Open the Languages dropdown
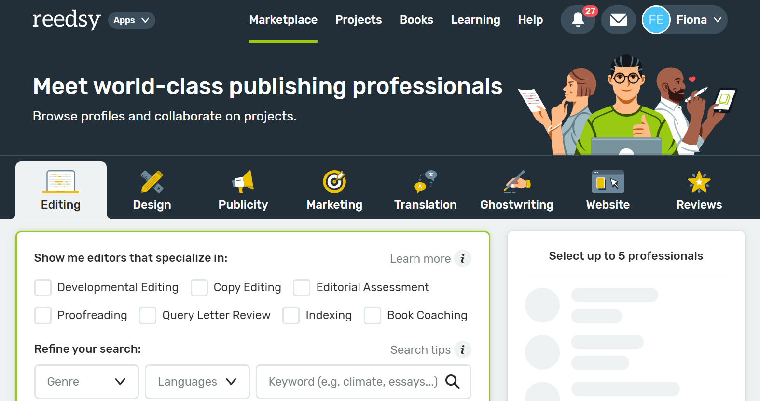Image resolution: width=760 pixels, height=401 pixels. point(197,382)
